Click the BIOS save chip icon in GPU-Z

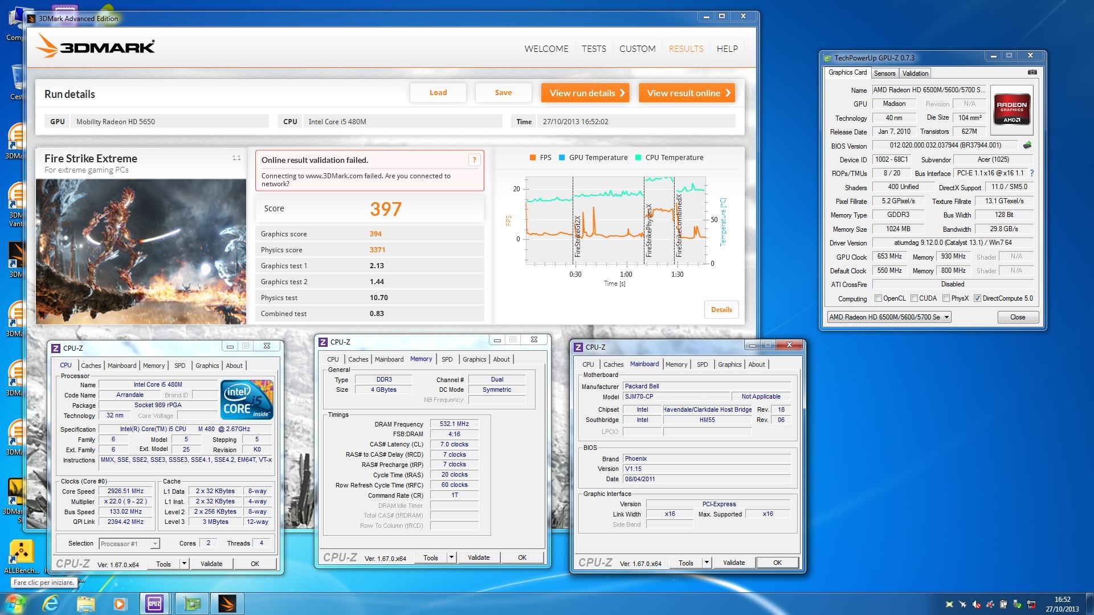tap(1027, 145)
